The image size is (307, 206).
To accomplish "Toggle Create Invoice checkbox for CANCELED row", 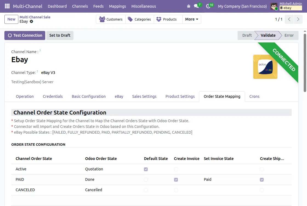I will pos(176,190).
